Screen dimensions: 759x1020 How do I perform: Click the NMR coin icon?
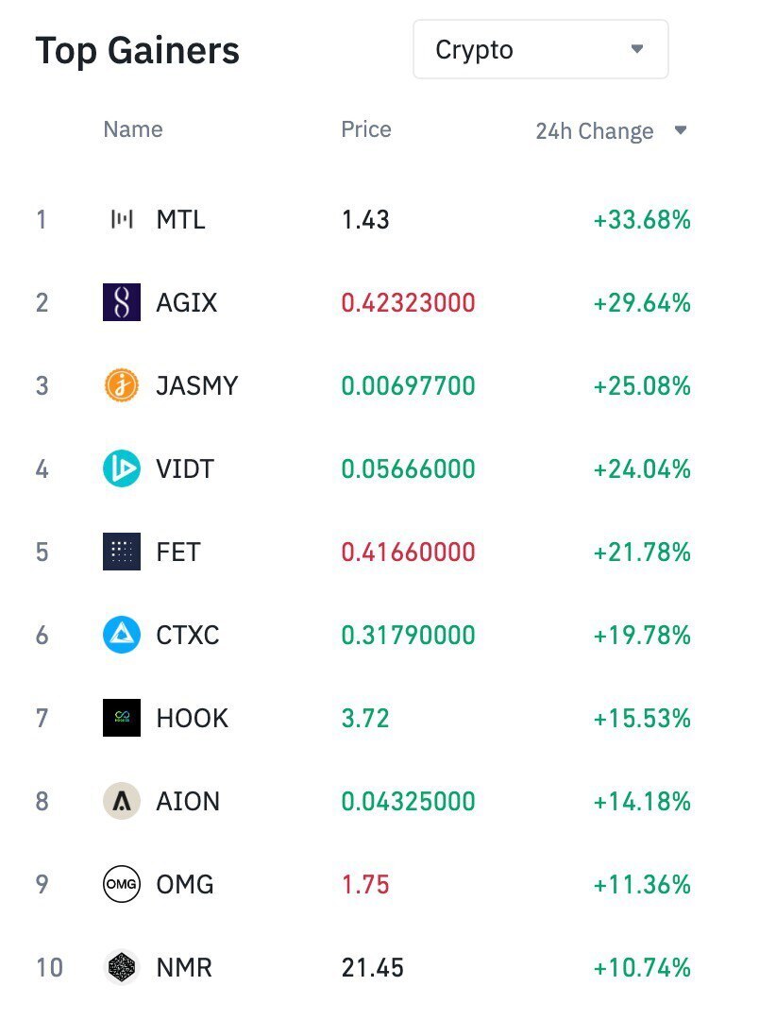click(x=122, y=968)
